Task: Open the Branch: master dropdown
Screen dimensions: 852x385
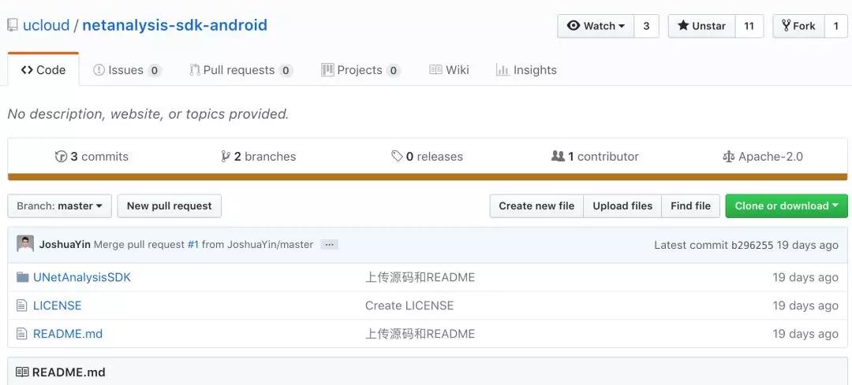Action: coord(60,206)
